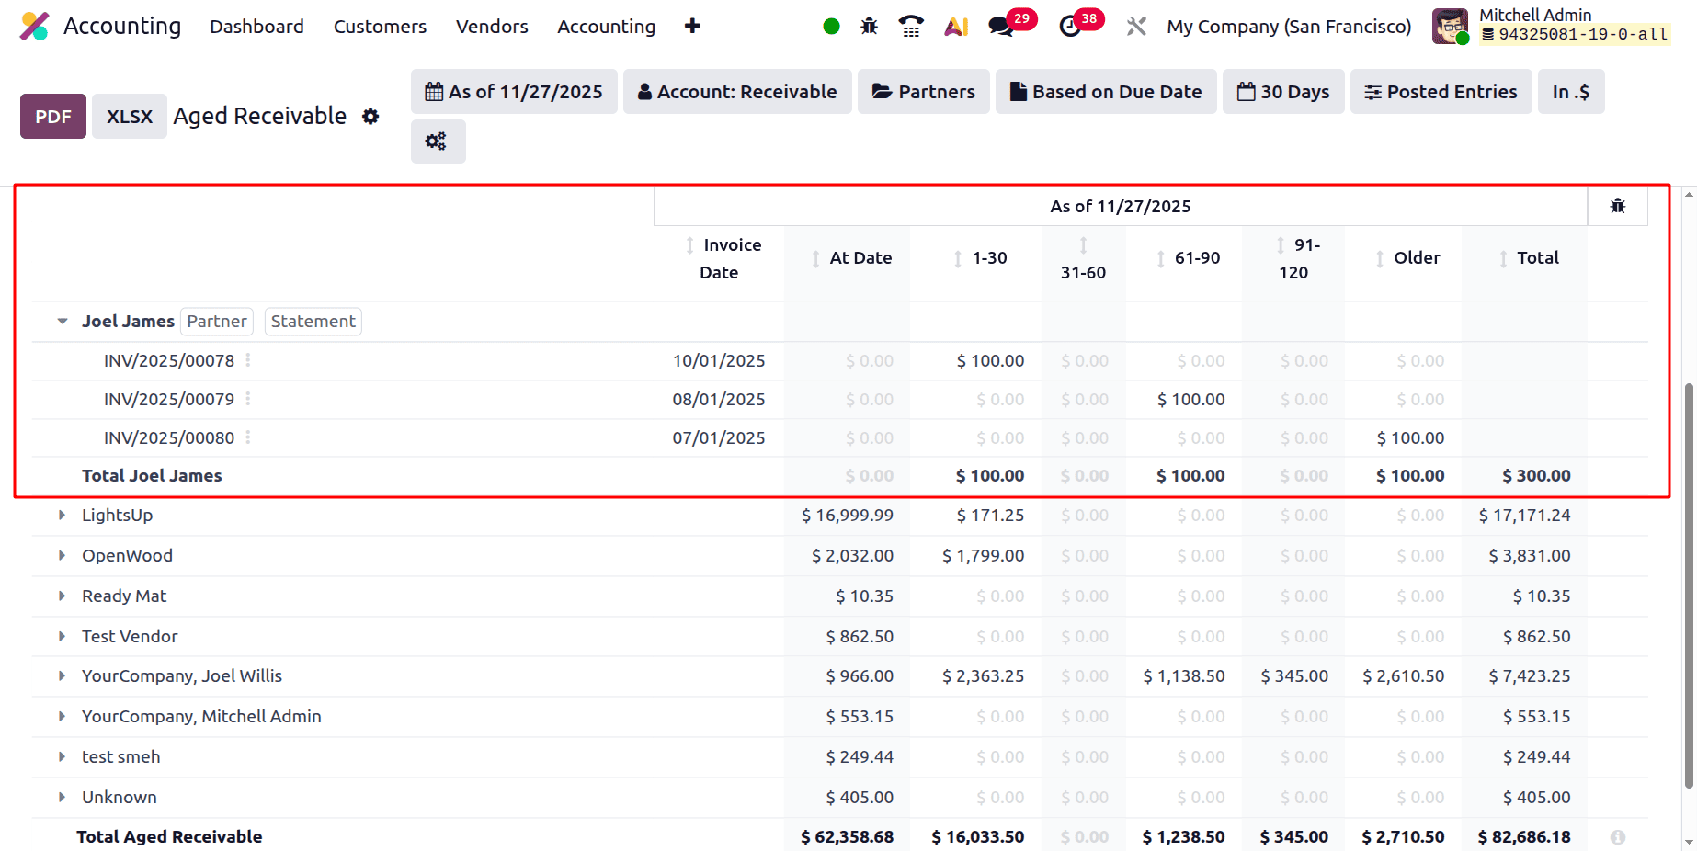Open the Account: Receivable filter
The image size is (1697, 851).
[737, 92]
